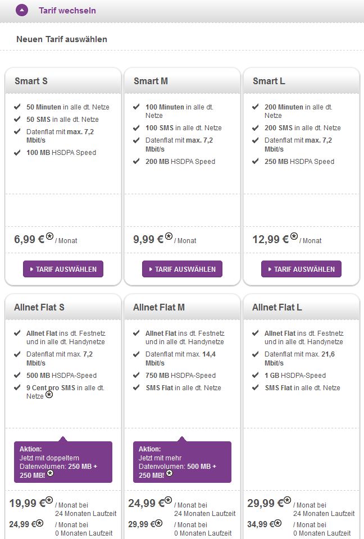The width and height of the screenshot is (364, 539).
Task: Click asterisk beside Allnet Flat L 34,99 € price
Action: tap(277, 523)
